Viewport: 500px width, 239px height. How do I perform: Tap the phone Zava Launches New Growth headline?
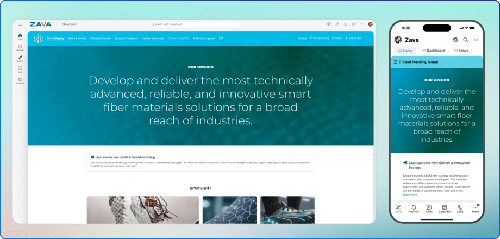(439, 165)
